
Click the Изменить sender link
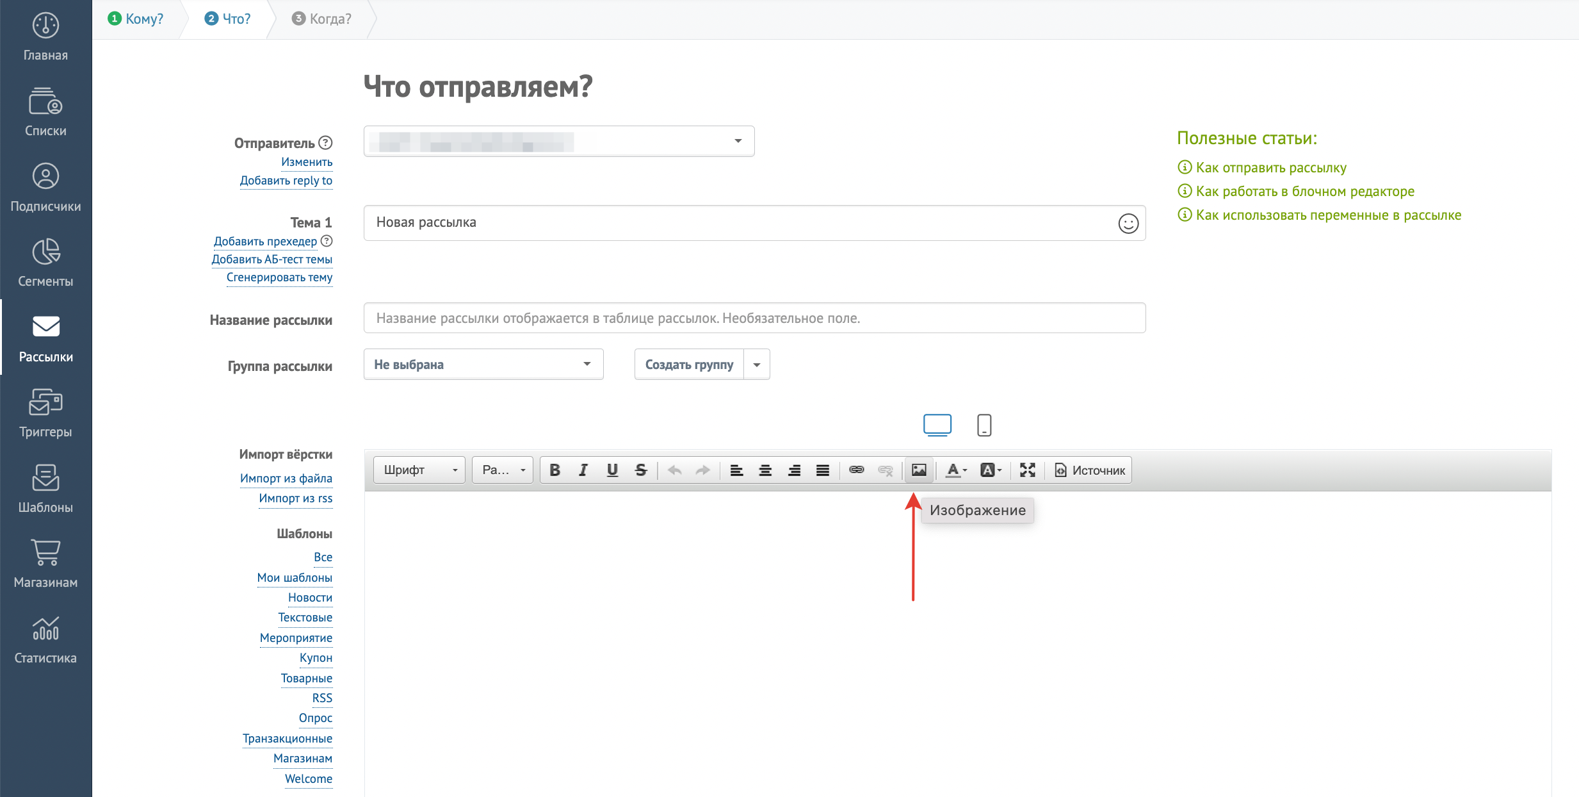point(307,162)
